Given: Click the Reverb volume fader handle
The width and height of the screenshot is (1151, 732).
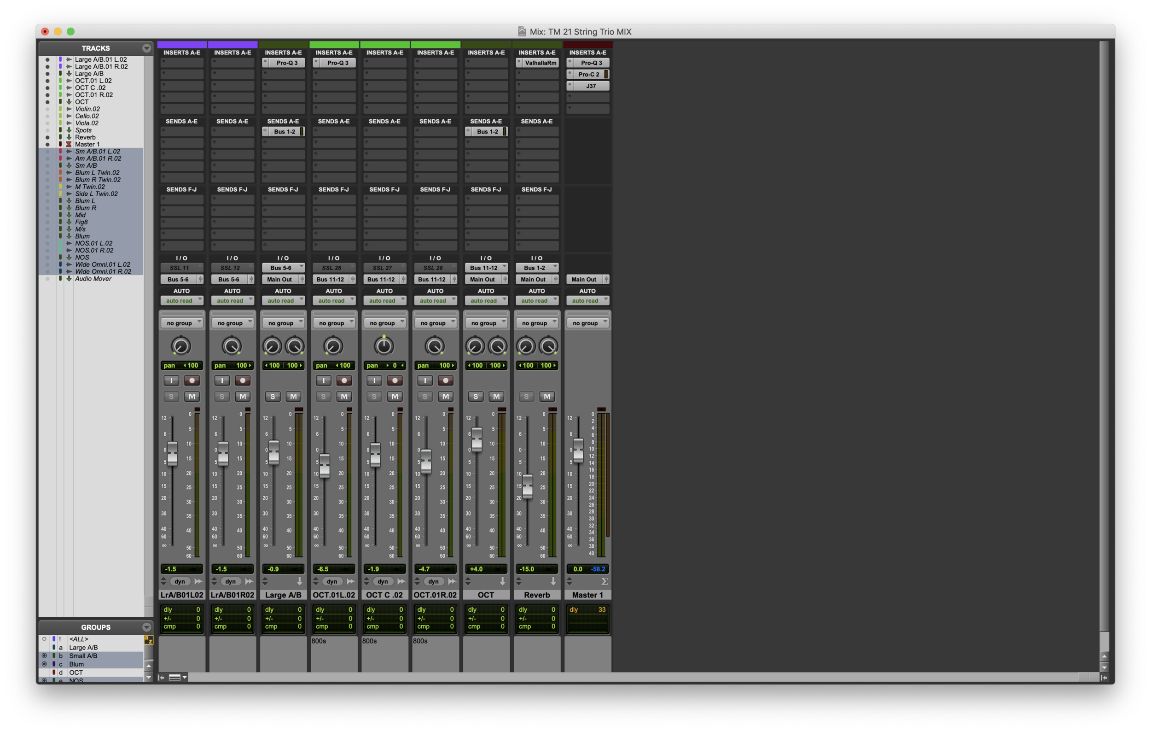Looking at the screenshot, I should (x=527, y=486).
